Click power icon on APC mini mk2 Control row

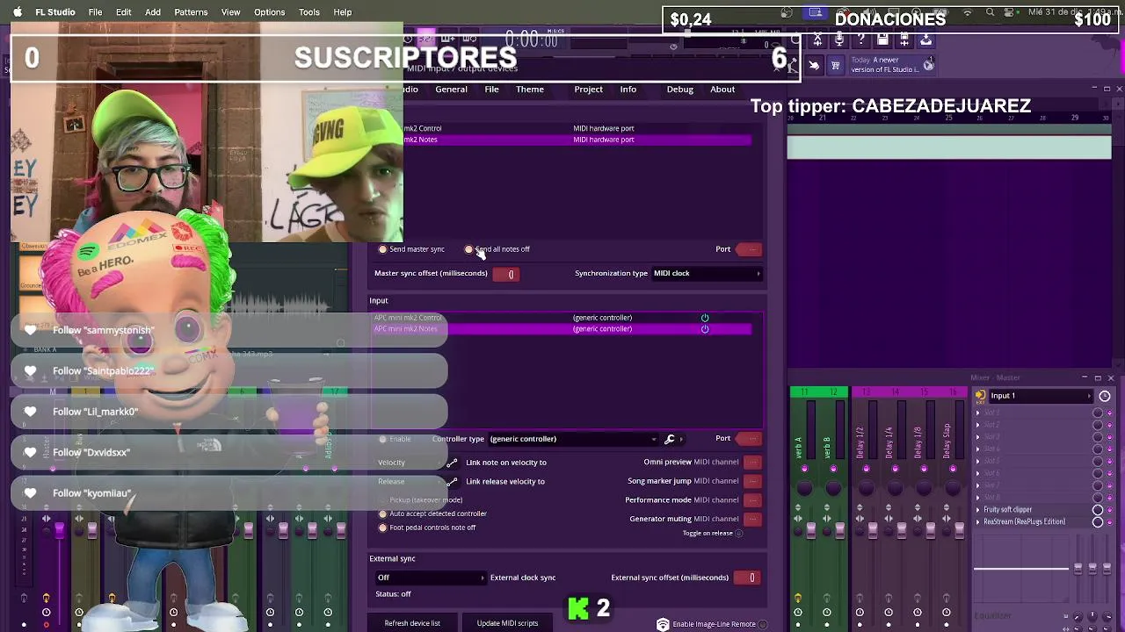click(705, 318)
